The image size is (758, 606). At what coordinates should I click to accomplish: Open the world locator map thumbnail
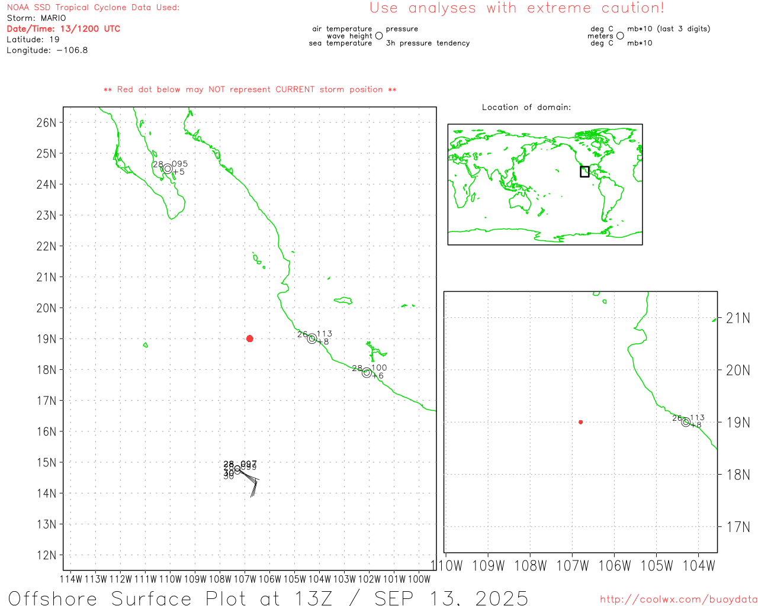point(545,184)
